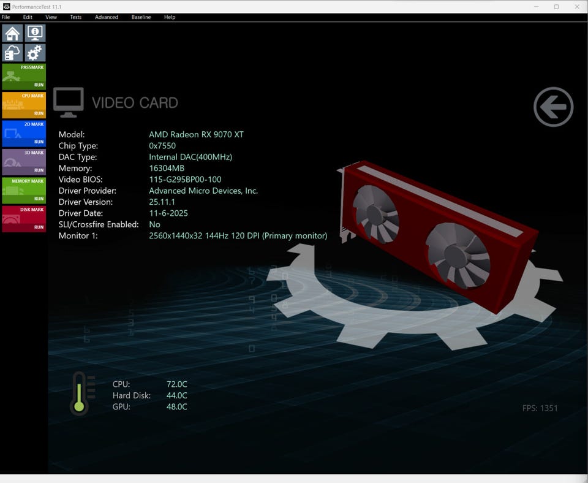Open the Advanced menu
This screenshot has width=588, height=483.
[107, 17]
